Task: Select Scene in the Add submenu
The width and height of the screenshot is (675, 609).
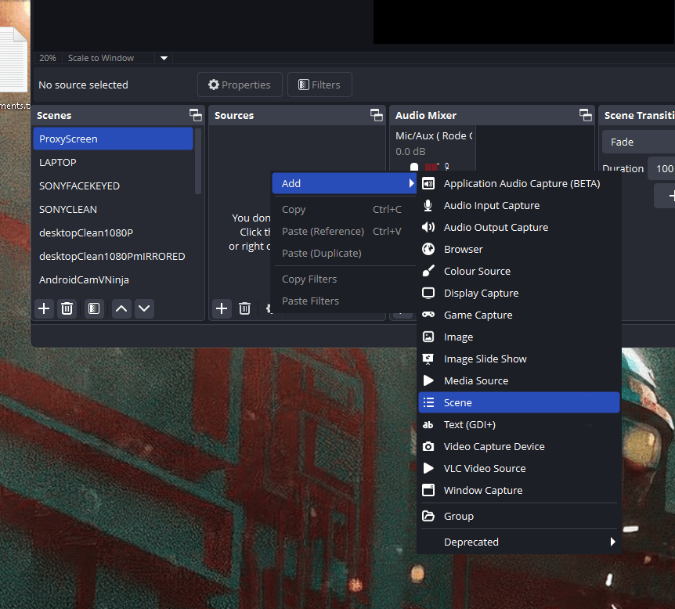Action: (x=518, y=402)
